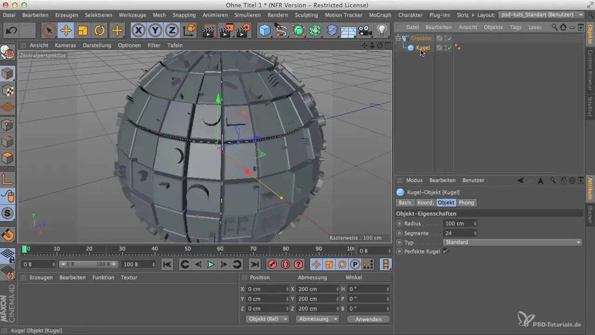Open render settings clapperboard with gear

[244, 31]
